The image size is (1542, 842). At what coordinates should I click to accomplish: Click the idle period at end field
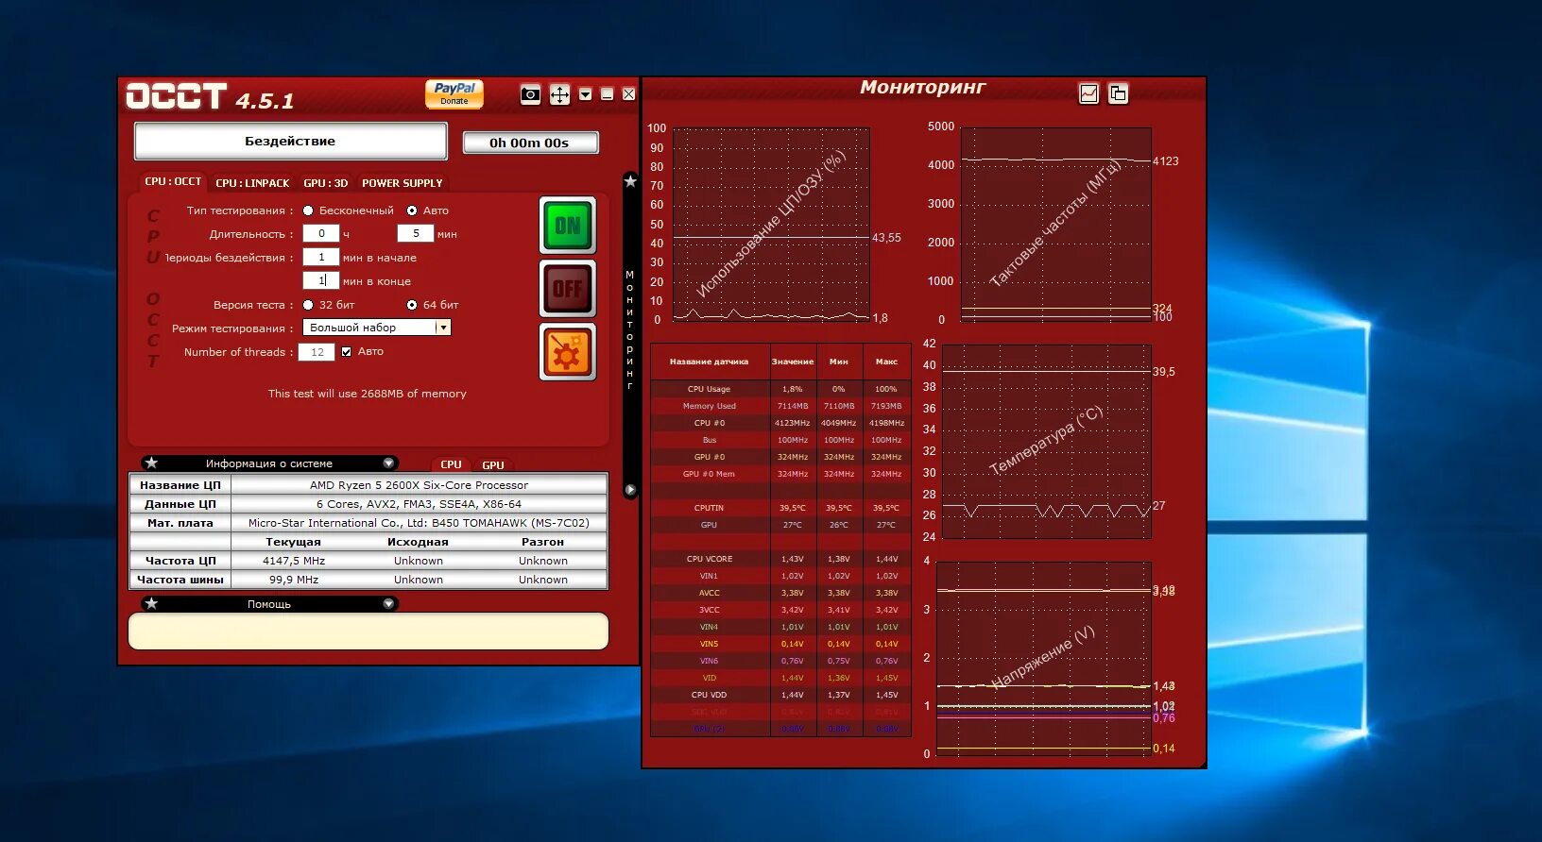click(x=321, y=280)
